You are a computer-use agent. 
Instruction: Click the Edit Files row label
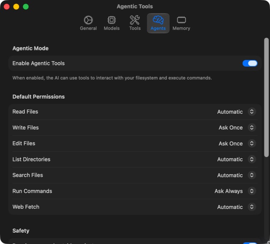click(24, 143)
